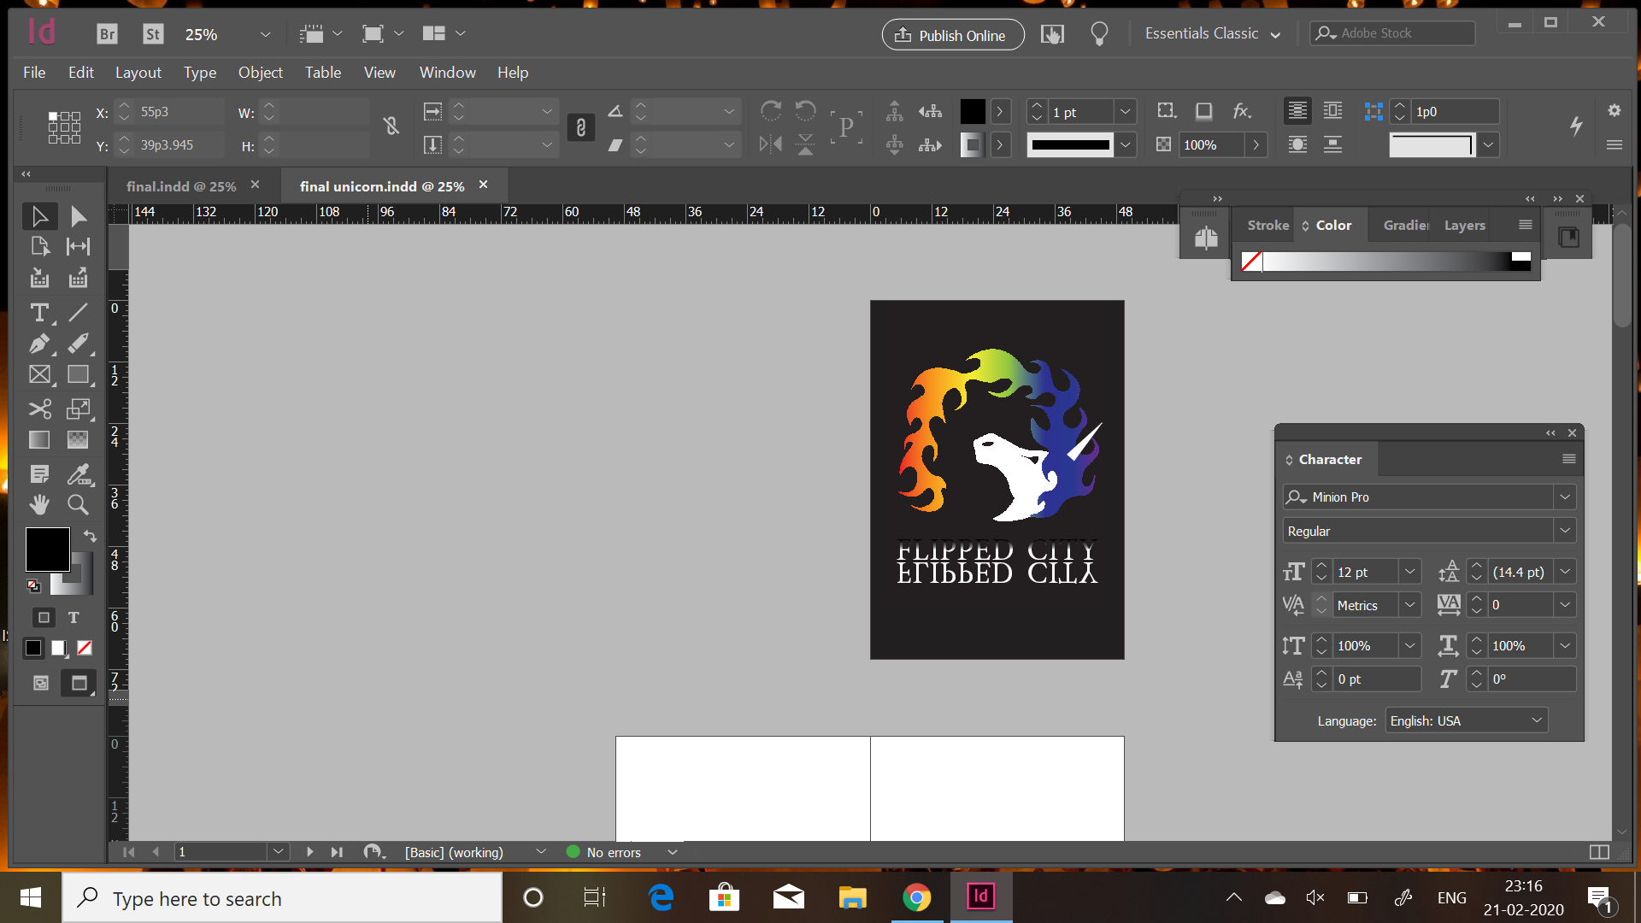Screen dimensions: 1641x923
Task: Go to next page arrow
Action: click(x=309, y=852)
